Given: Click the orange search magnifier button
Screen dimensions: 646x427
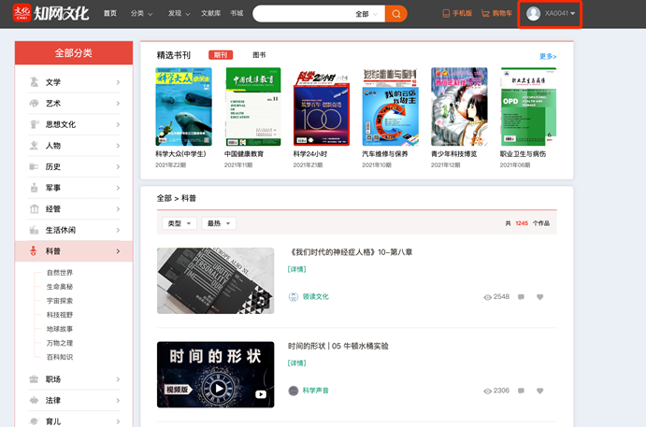Looking at the screenshot, I should 396,14.
